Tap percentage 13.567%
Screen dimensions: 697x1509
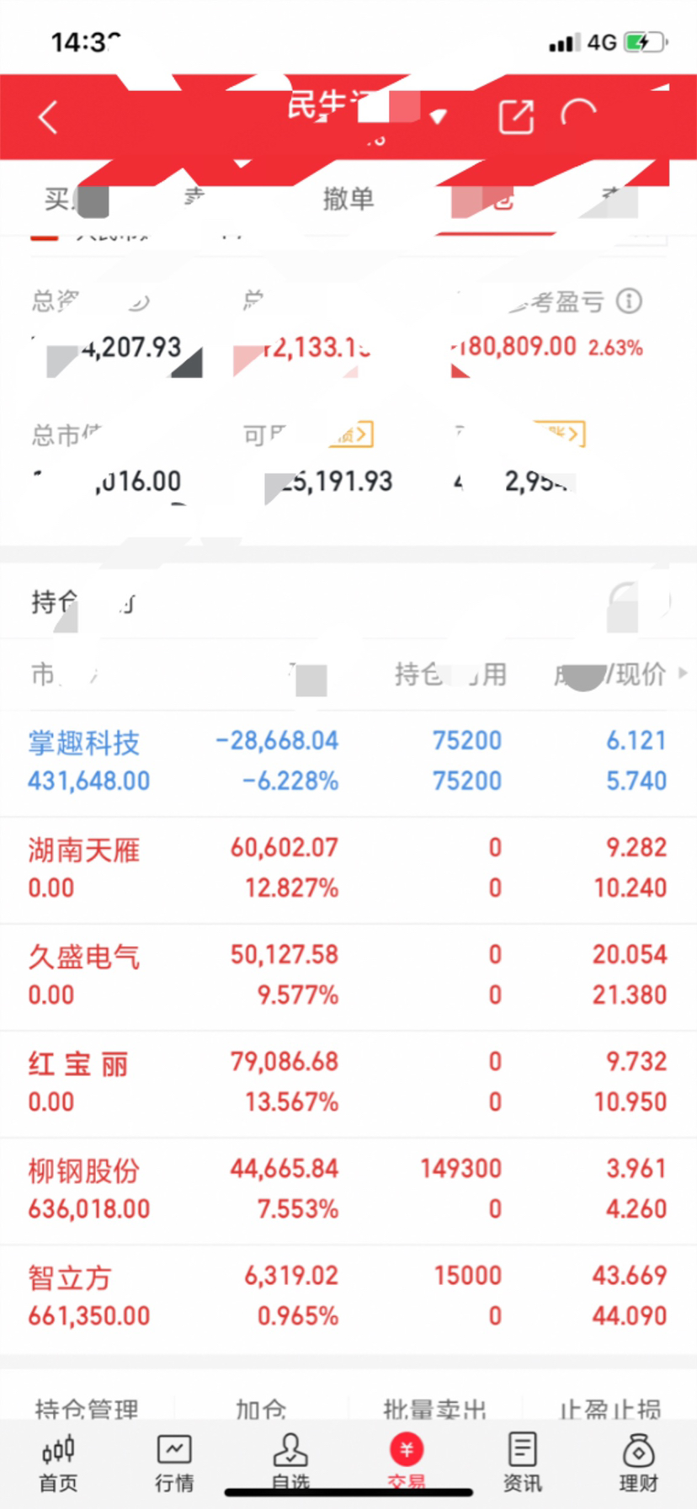(292, 1102)
